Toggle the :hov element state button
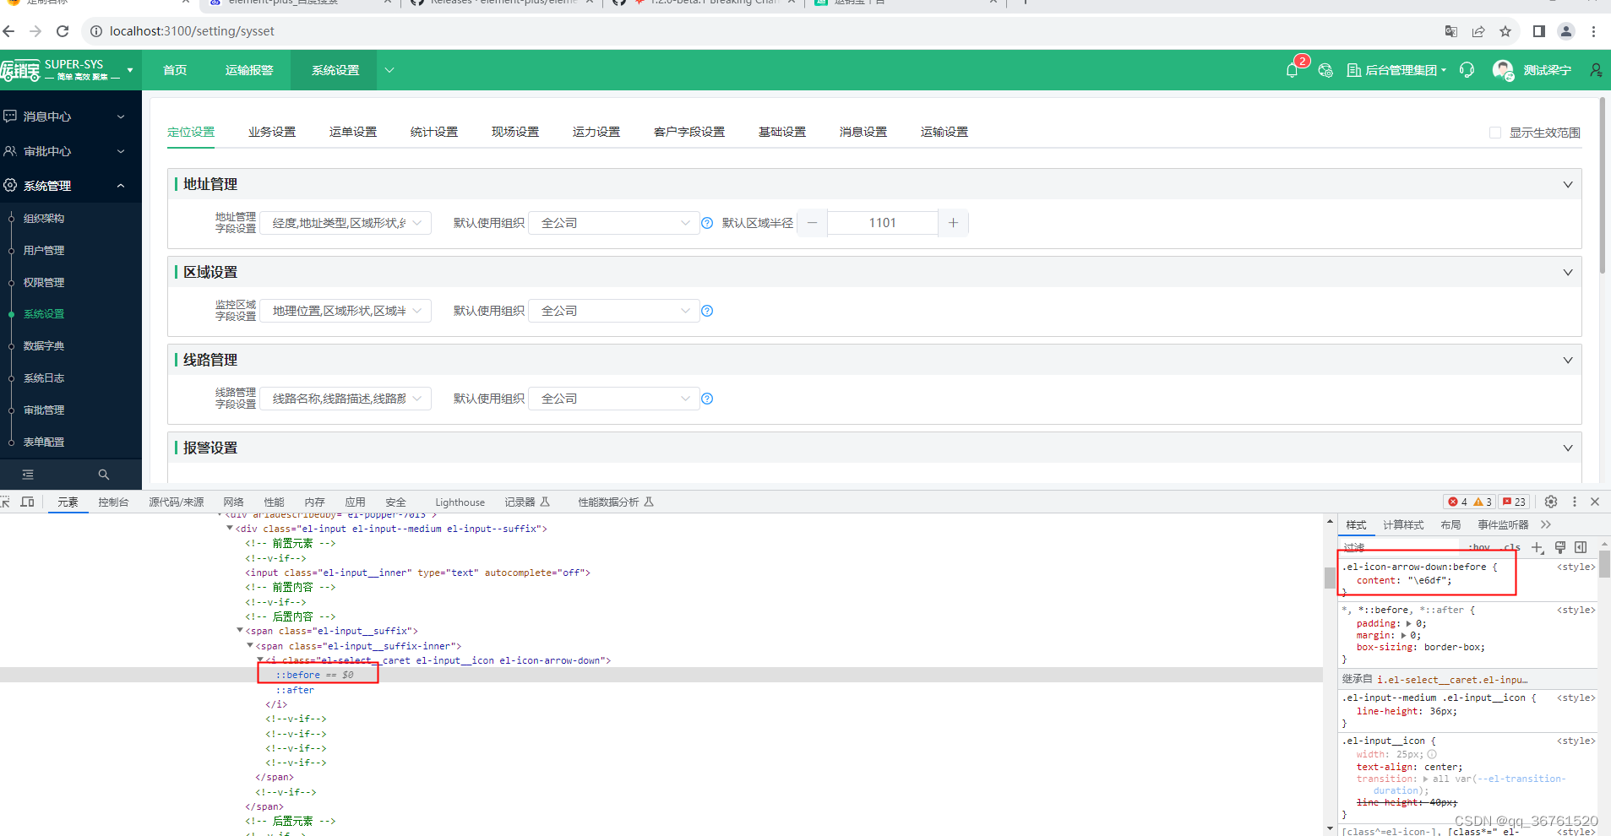 (x=1480, y=547)
